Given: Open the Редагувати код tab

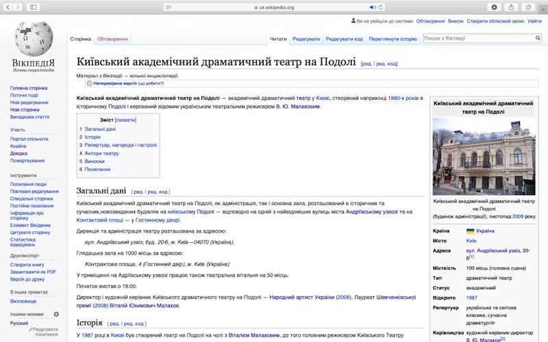Looking at the screenshot, I should tap(345, 39).
